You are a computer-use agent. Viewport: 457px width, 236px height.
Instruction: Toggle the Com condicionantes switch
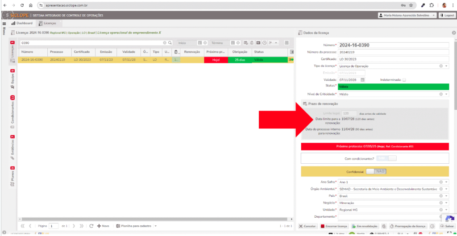click(387, 158)
